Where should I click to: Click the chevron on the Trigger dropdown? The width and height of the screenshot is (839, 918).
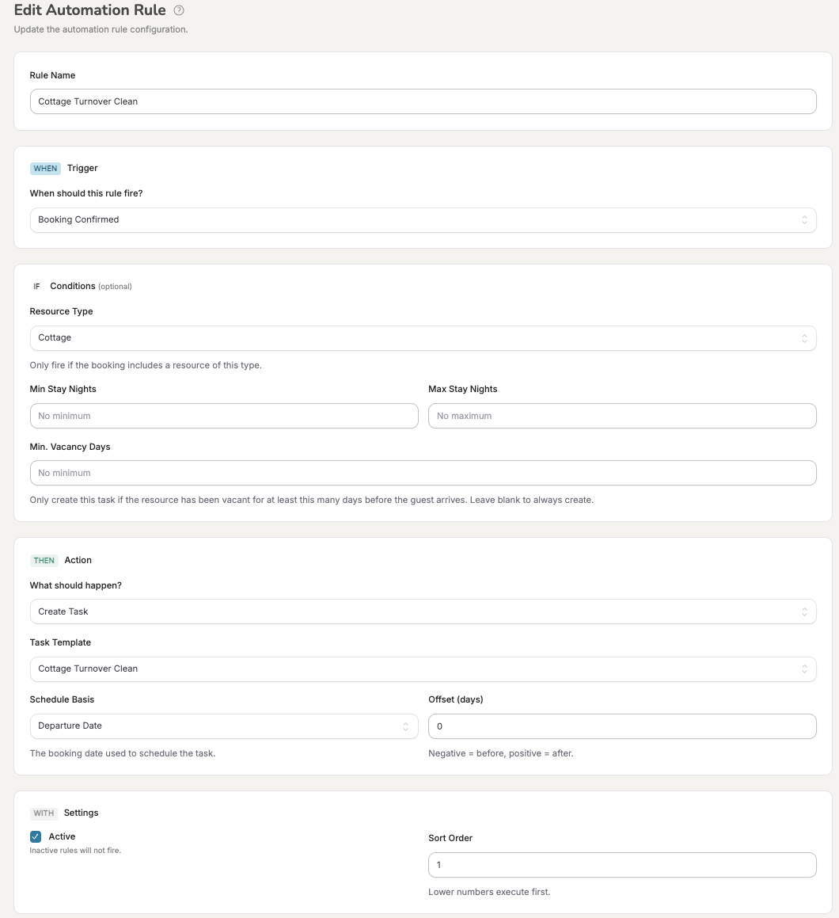806,219
